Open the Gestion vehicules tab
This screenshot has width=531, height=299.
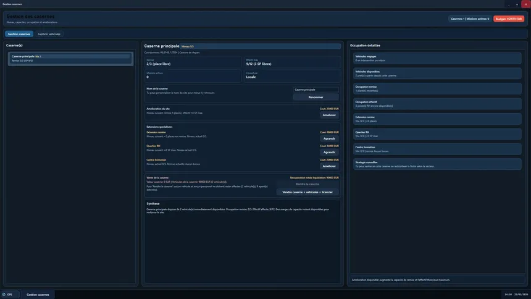[49, 34]
